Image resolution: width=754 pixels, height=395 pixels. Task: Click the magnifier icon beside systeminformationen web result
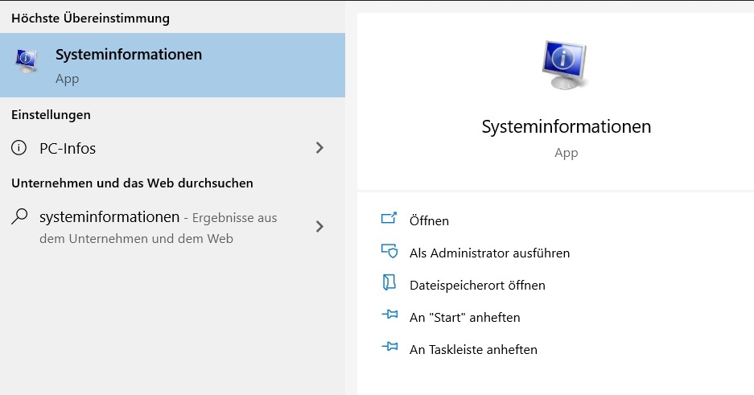click(19, 216)
